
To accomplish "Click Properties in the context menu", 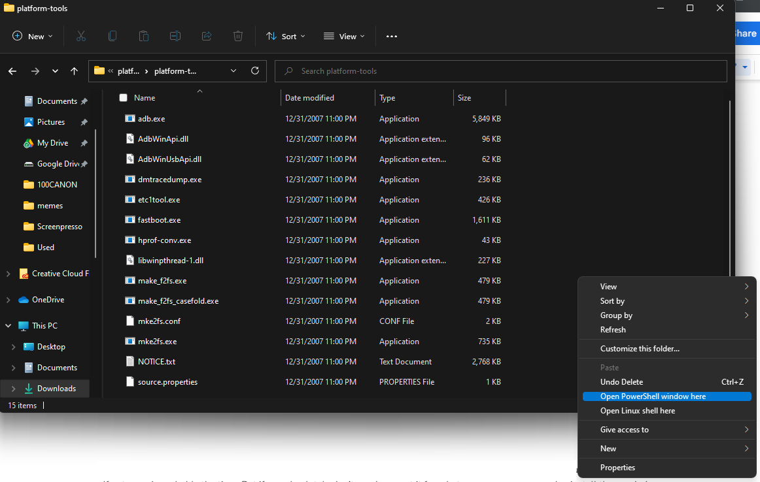I will (617, 468).
